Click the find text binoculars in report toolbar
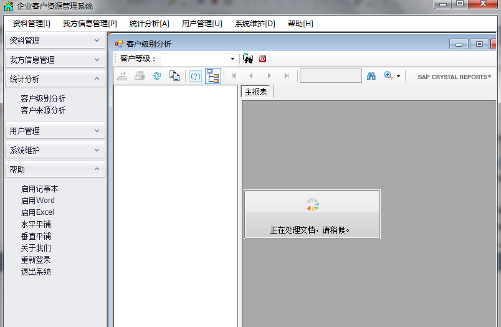 coord(371,76)
